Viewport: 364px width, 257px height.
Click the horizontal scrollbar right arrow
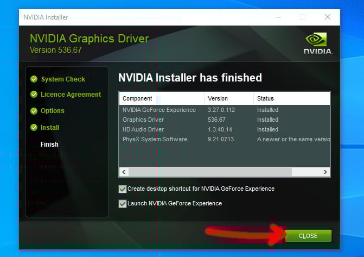pos(325,172)
